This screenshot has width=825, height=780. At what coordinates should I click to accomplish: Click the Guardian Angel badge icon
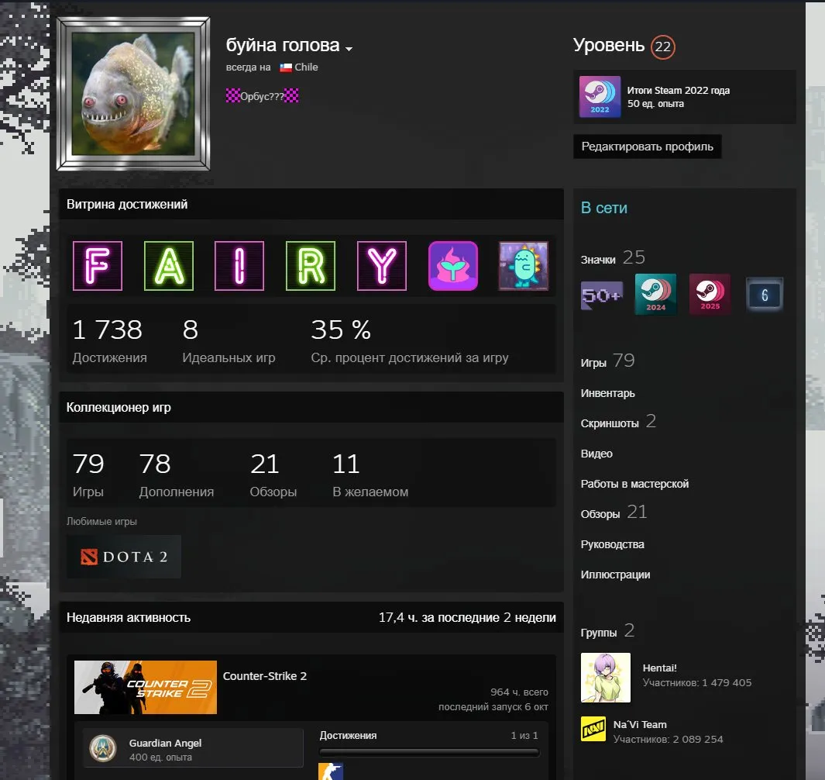click(x=102, y=748)
